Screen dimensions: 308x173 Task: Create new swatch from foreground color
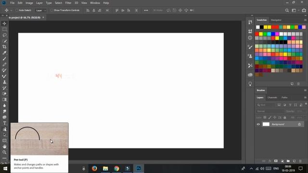tap(292, 84)
